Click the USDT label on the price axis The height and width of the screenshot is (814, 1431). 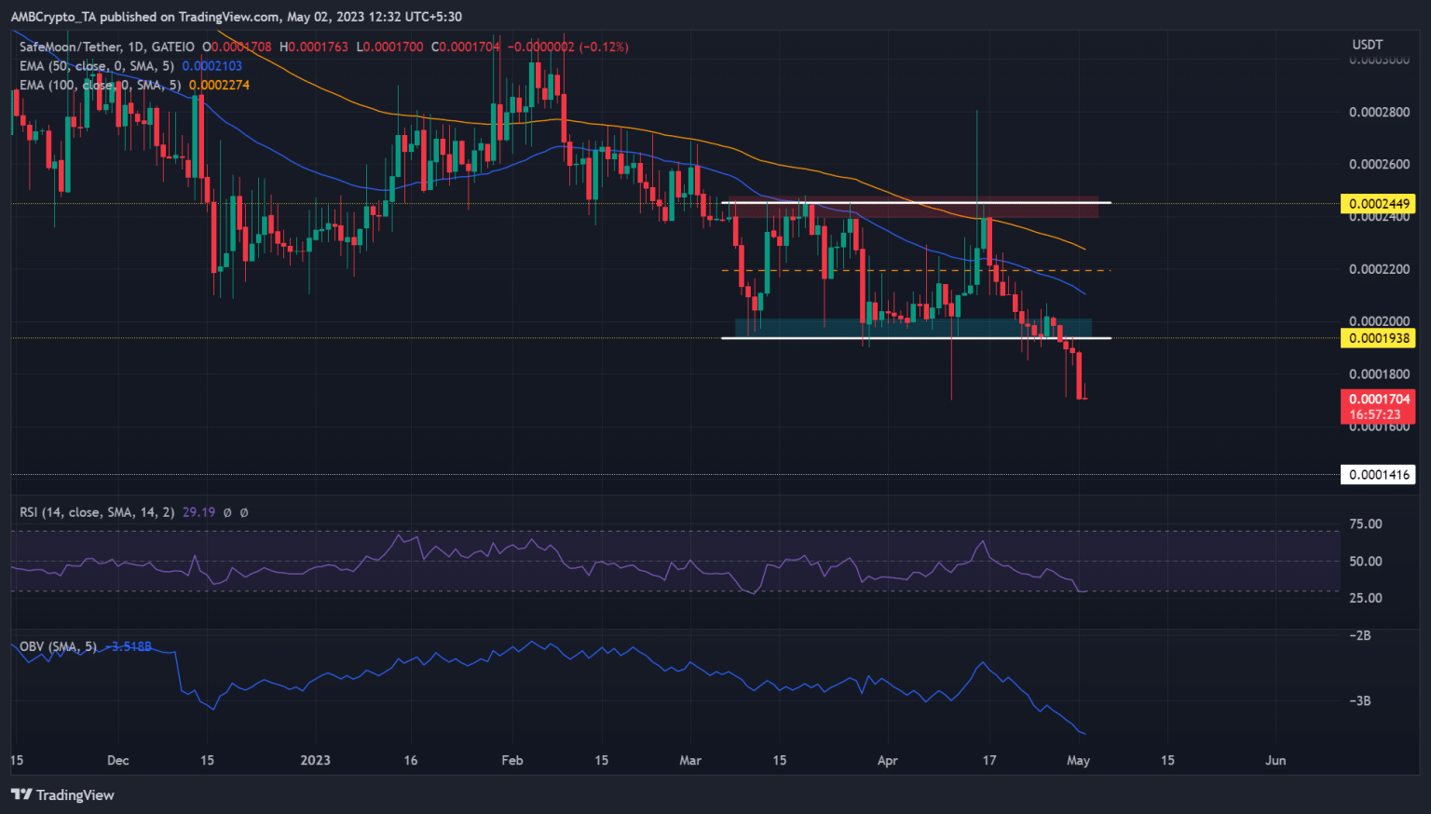coord(1367,44)
